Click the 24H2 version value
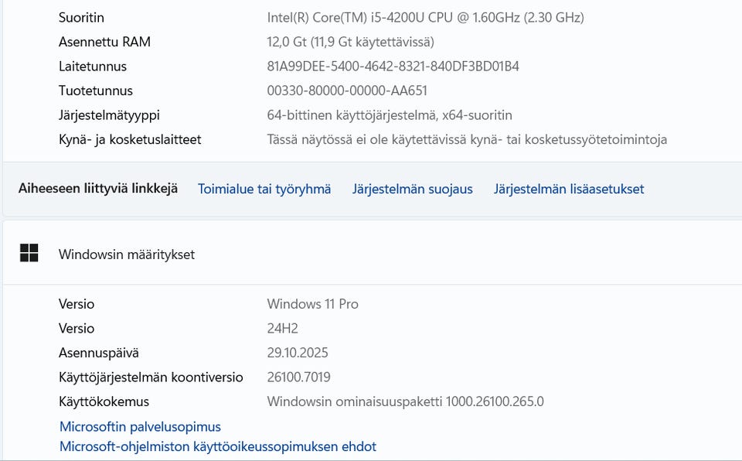This screenshot has width=742, height=461. [282, 329]
